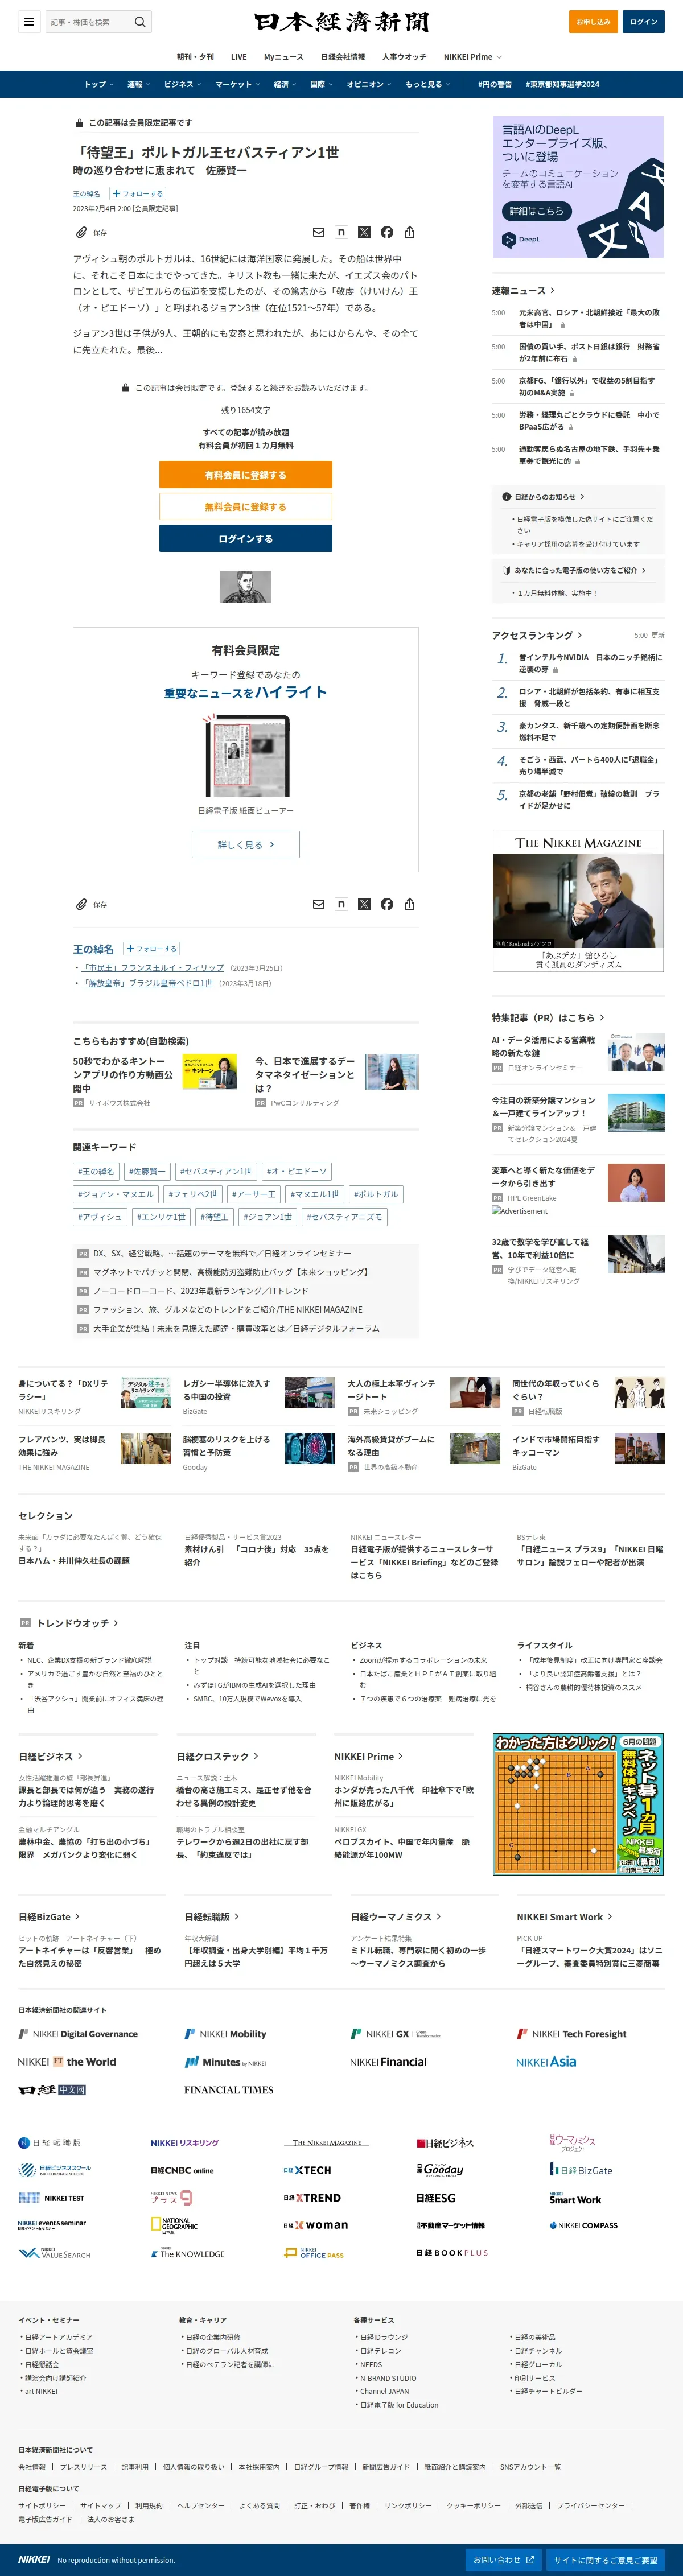Expand オピニオン navigation dropdown
Image resolution: width=683 pixels, height=2576 pixels.
pyautogui.click(x=369, y=84)
